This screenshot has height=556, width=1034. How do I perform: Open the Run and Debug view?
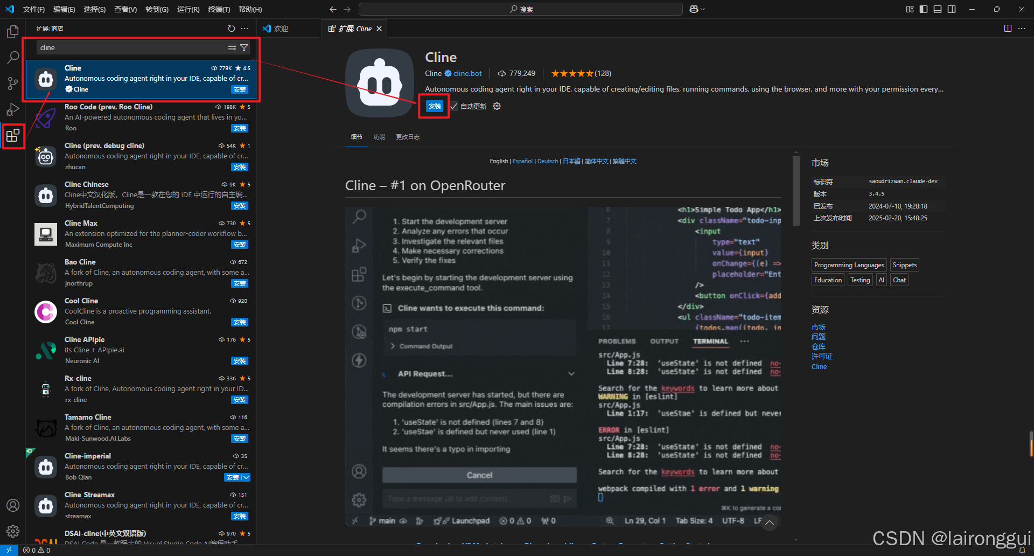(x=13, y=109)
